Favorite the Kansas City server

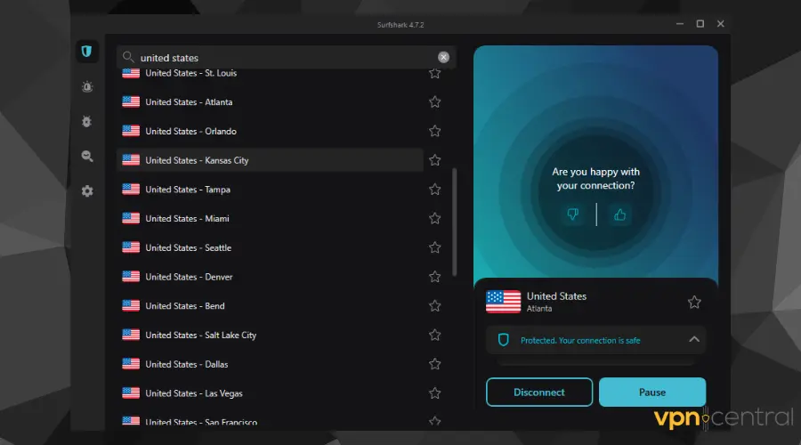tap(434, 160)
